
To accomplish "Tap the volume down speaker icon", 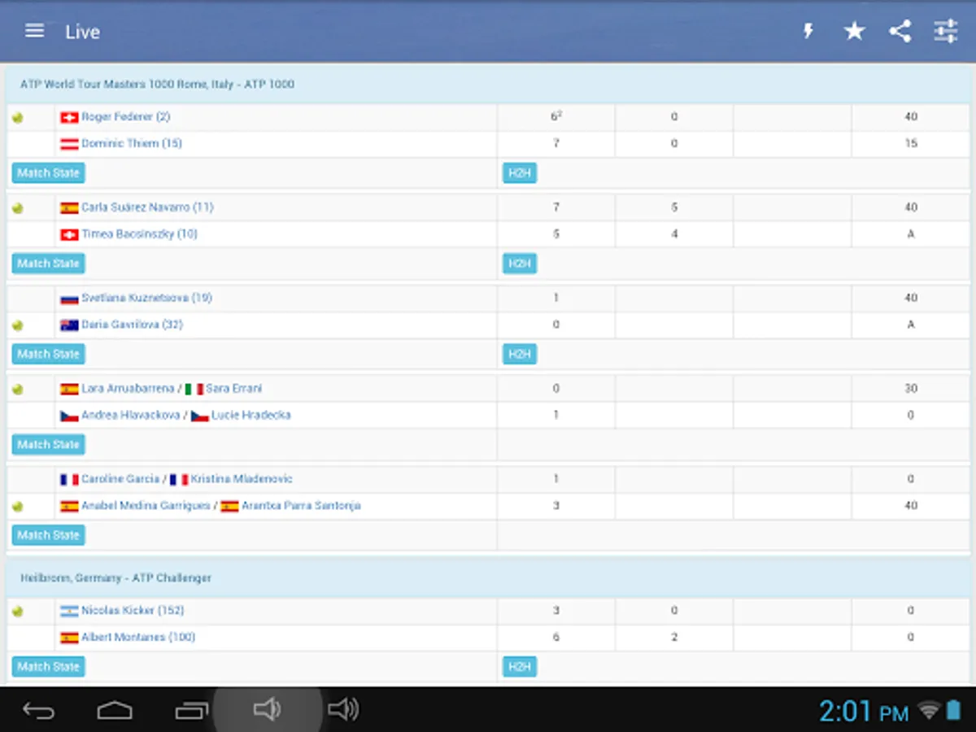I will pyautogui.click(x=267, y=710).
